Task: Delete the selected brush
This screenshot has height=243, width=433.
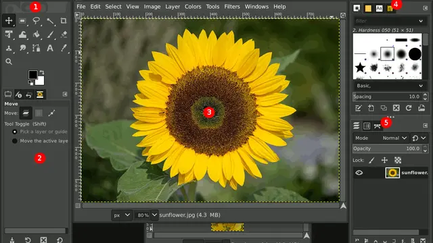Action: [396, 108]
